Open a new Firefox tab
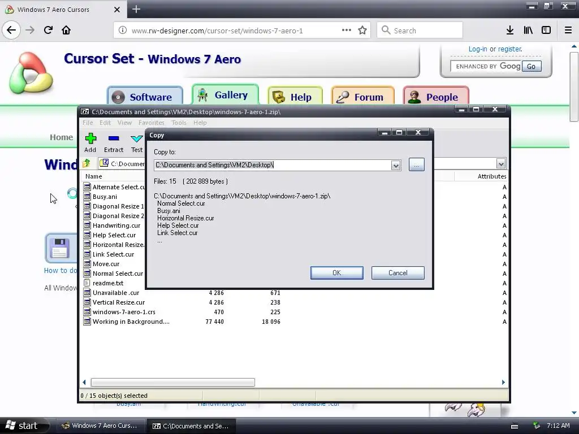579x434 pixels. tap(136, 9)
